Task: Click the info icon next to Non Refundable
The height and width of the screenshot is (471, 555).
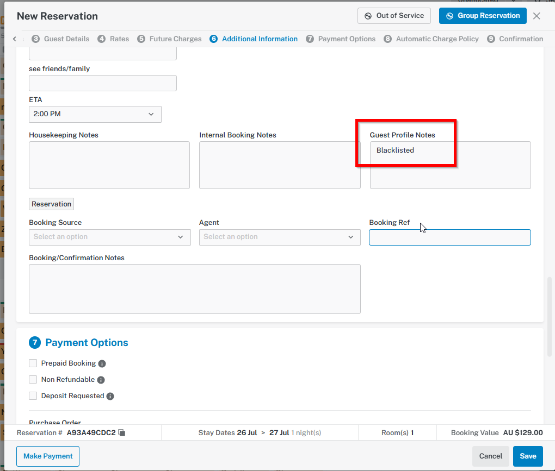Action: click(101, 380)
